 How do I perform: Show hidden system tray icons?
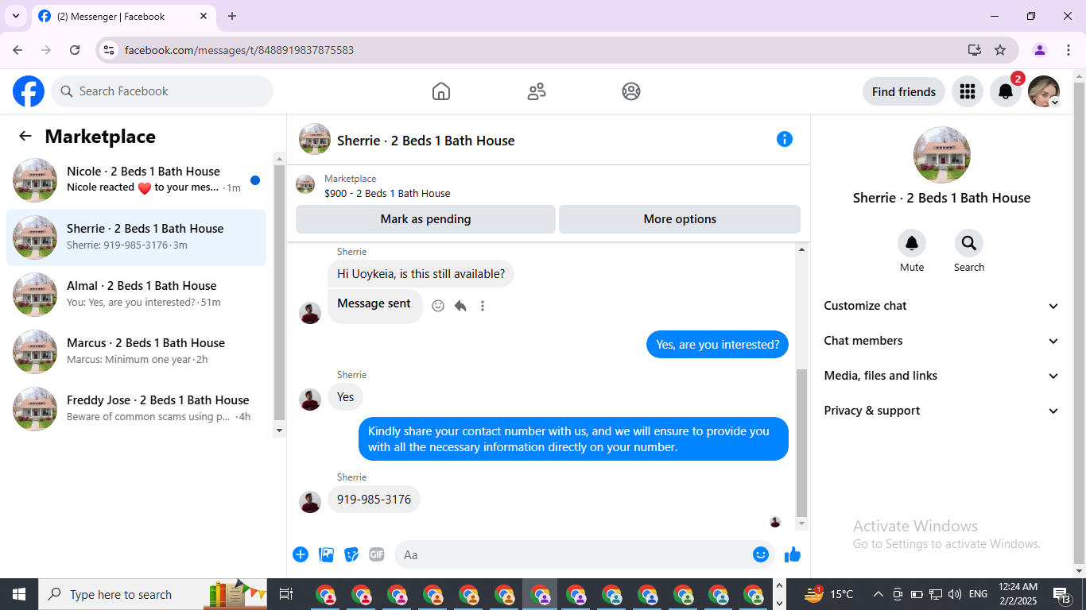(878, 594)
